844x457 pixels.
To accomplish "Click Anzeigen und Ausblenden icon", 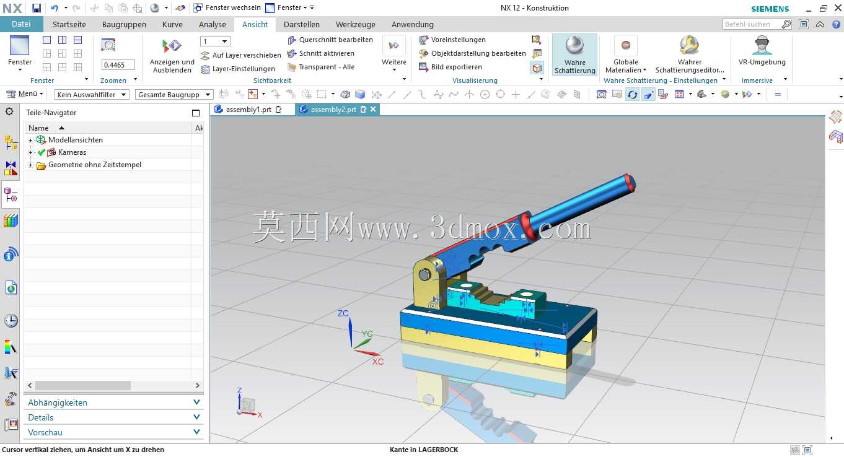I will [x=172, y=46].
